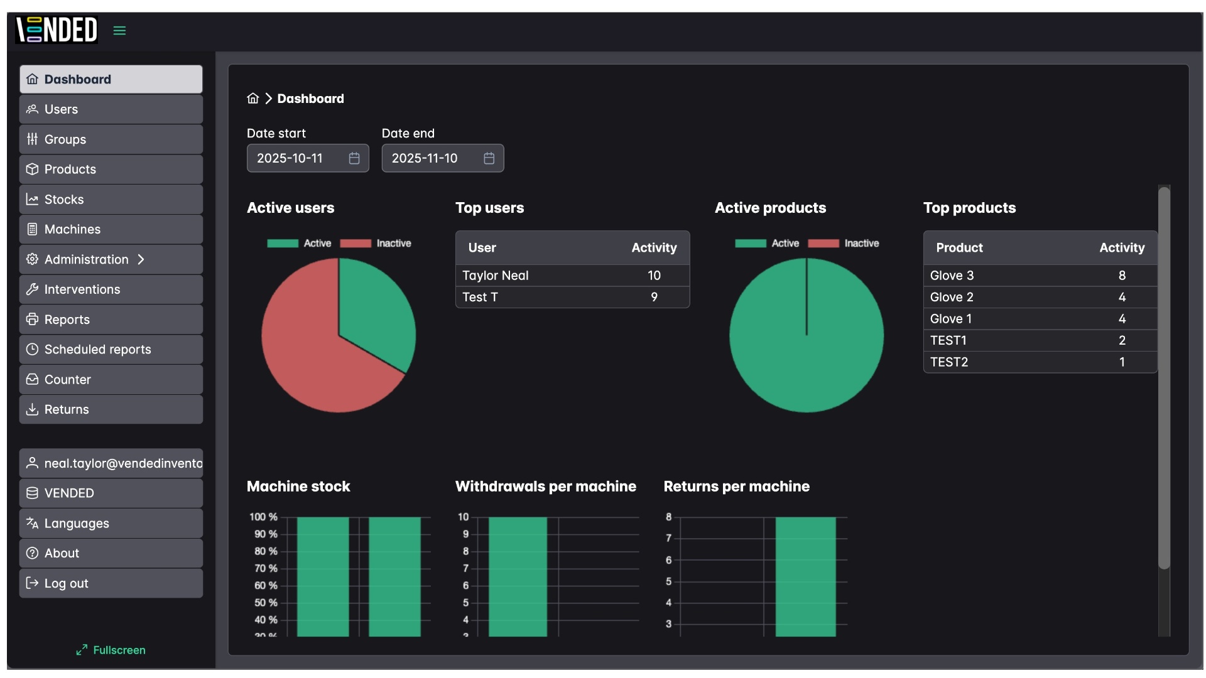Viewport: 1206px width, 678px height.
Task: Expand the Administration submenu chevron
Action: (141, 259)
